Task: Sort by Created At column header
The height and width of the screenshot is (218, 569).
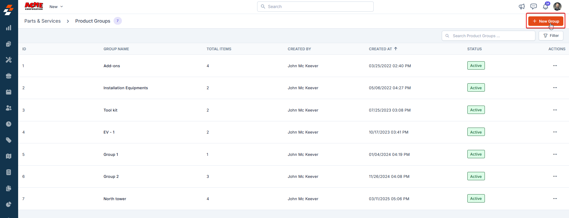Action: pos(383,49)
